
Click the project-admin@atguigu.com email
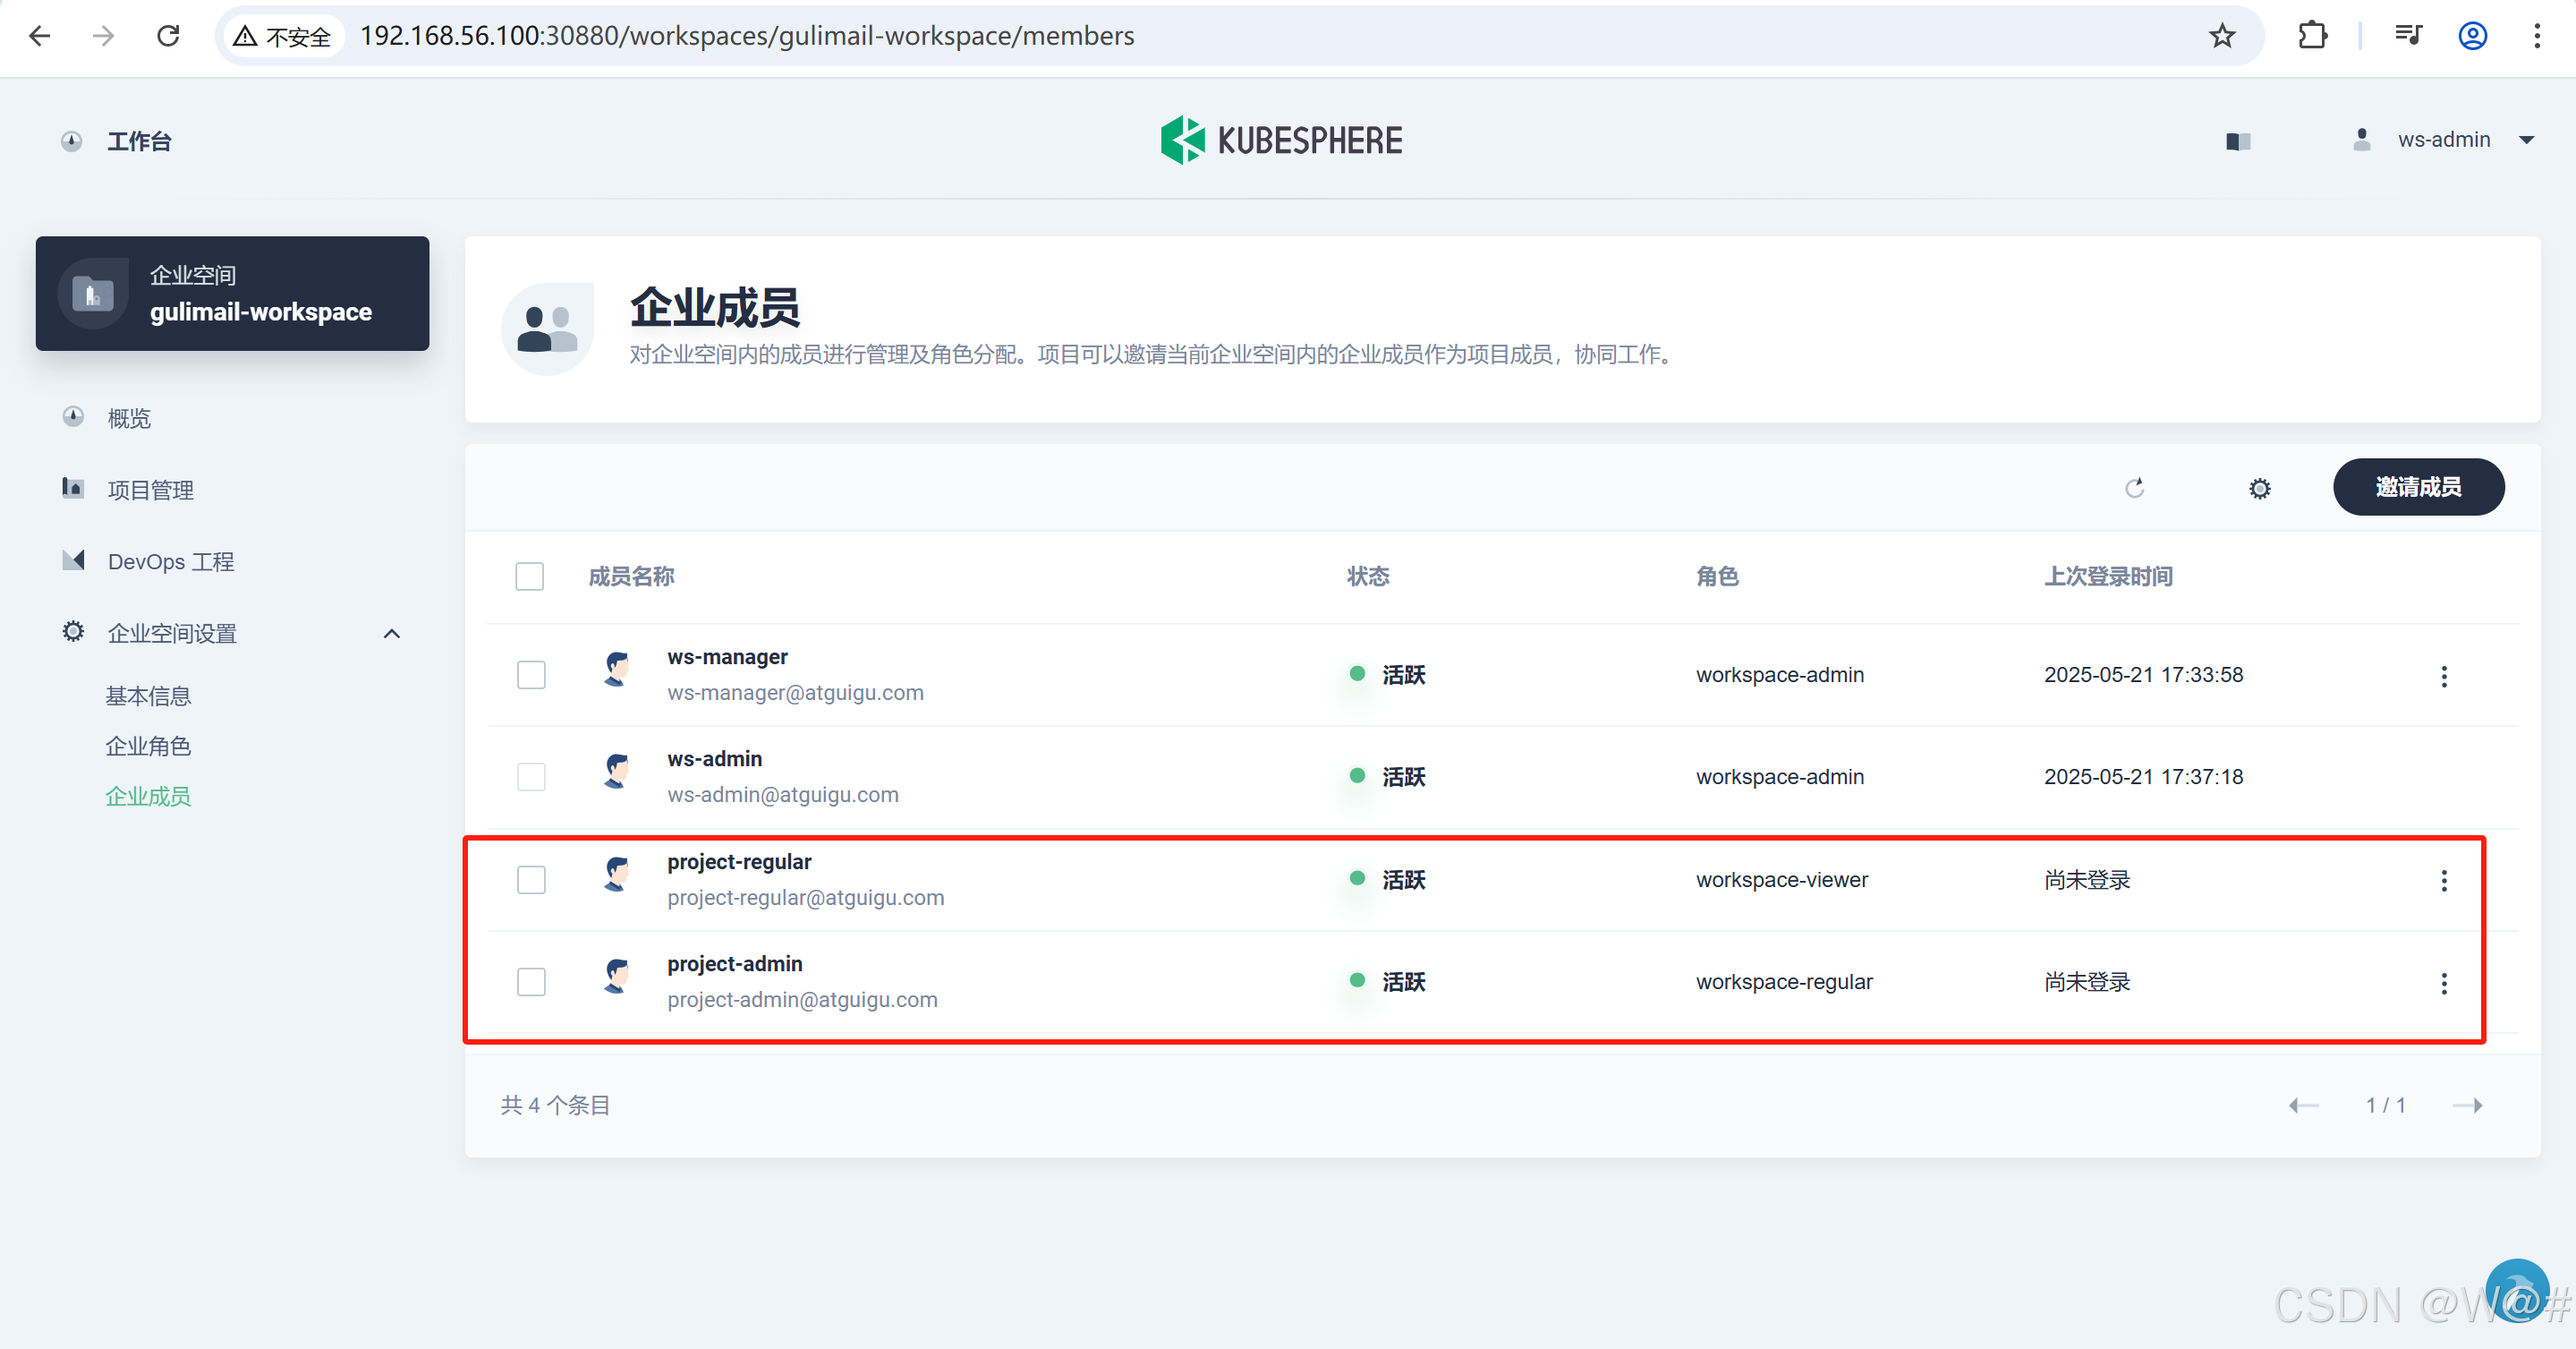(x=802, y=1000)
